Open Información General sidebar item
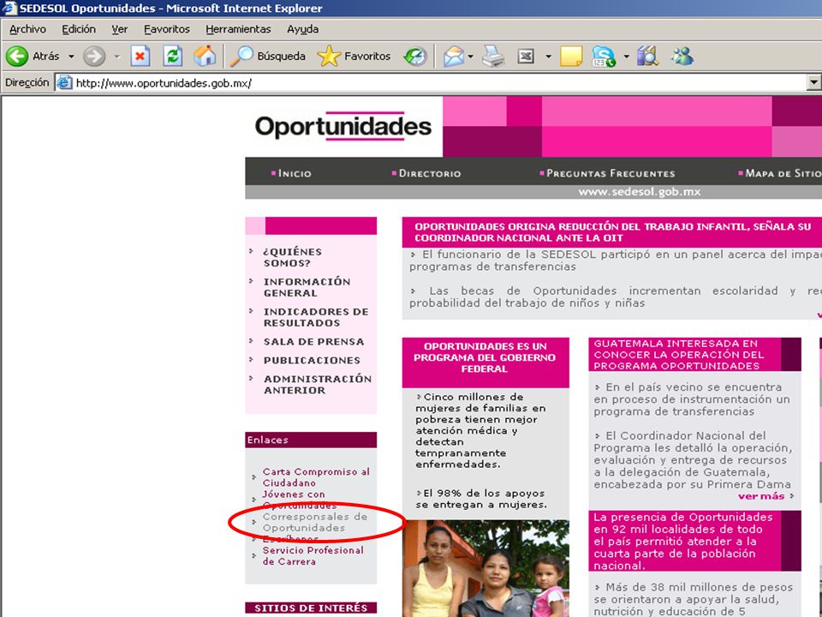822x617 pixels. 307,287
